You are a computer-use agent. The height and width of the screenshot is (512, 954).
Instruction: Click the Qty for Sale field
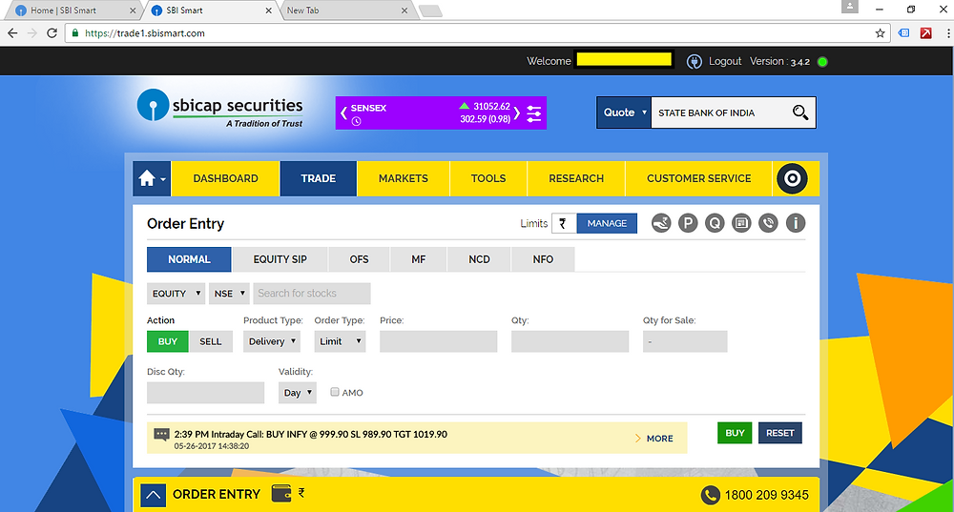point(685,341)
